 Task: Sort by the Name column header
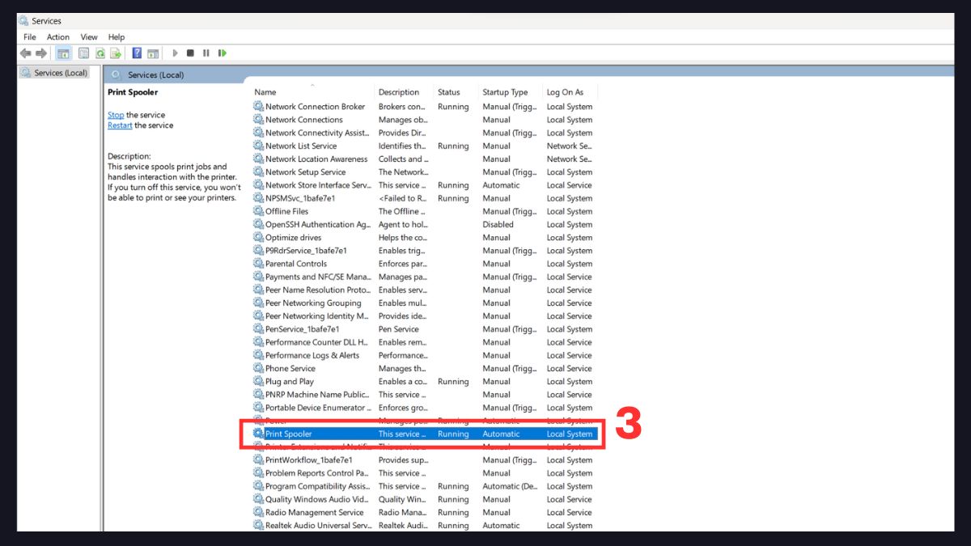[x=265, y=92]
